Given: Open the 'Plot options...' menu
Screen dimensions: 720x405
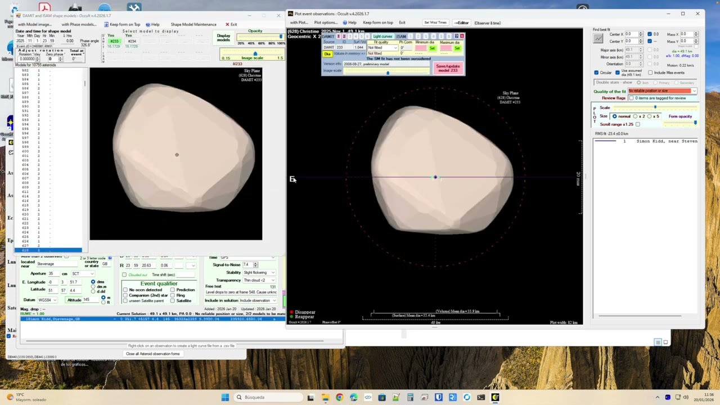Looking at the screenshot, I should pyautogui.click(x=326, y=22).
